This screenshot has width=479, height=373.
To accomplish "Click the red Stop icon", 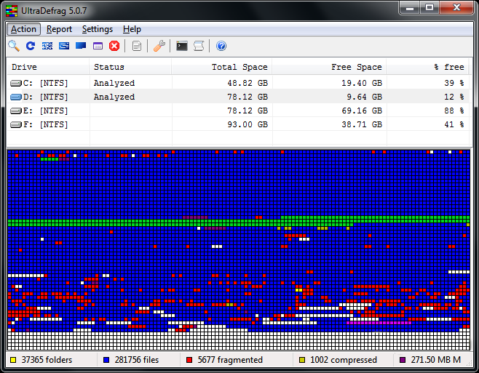I will pyautogui.click(x=114, y=46).
